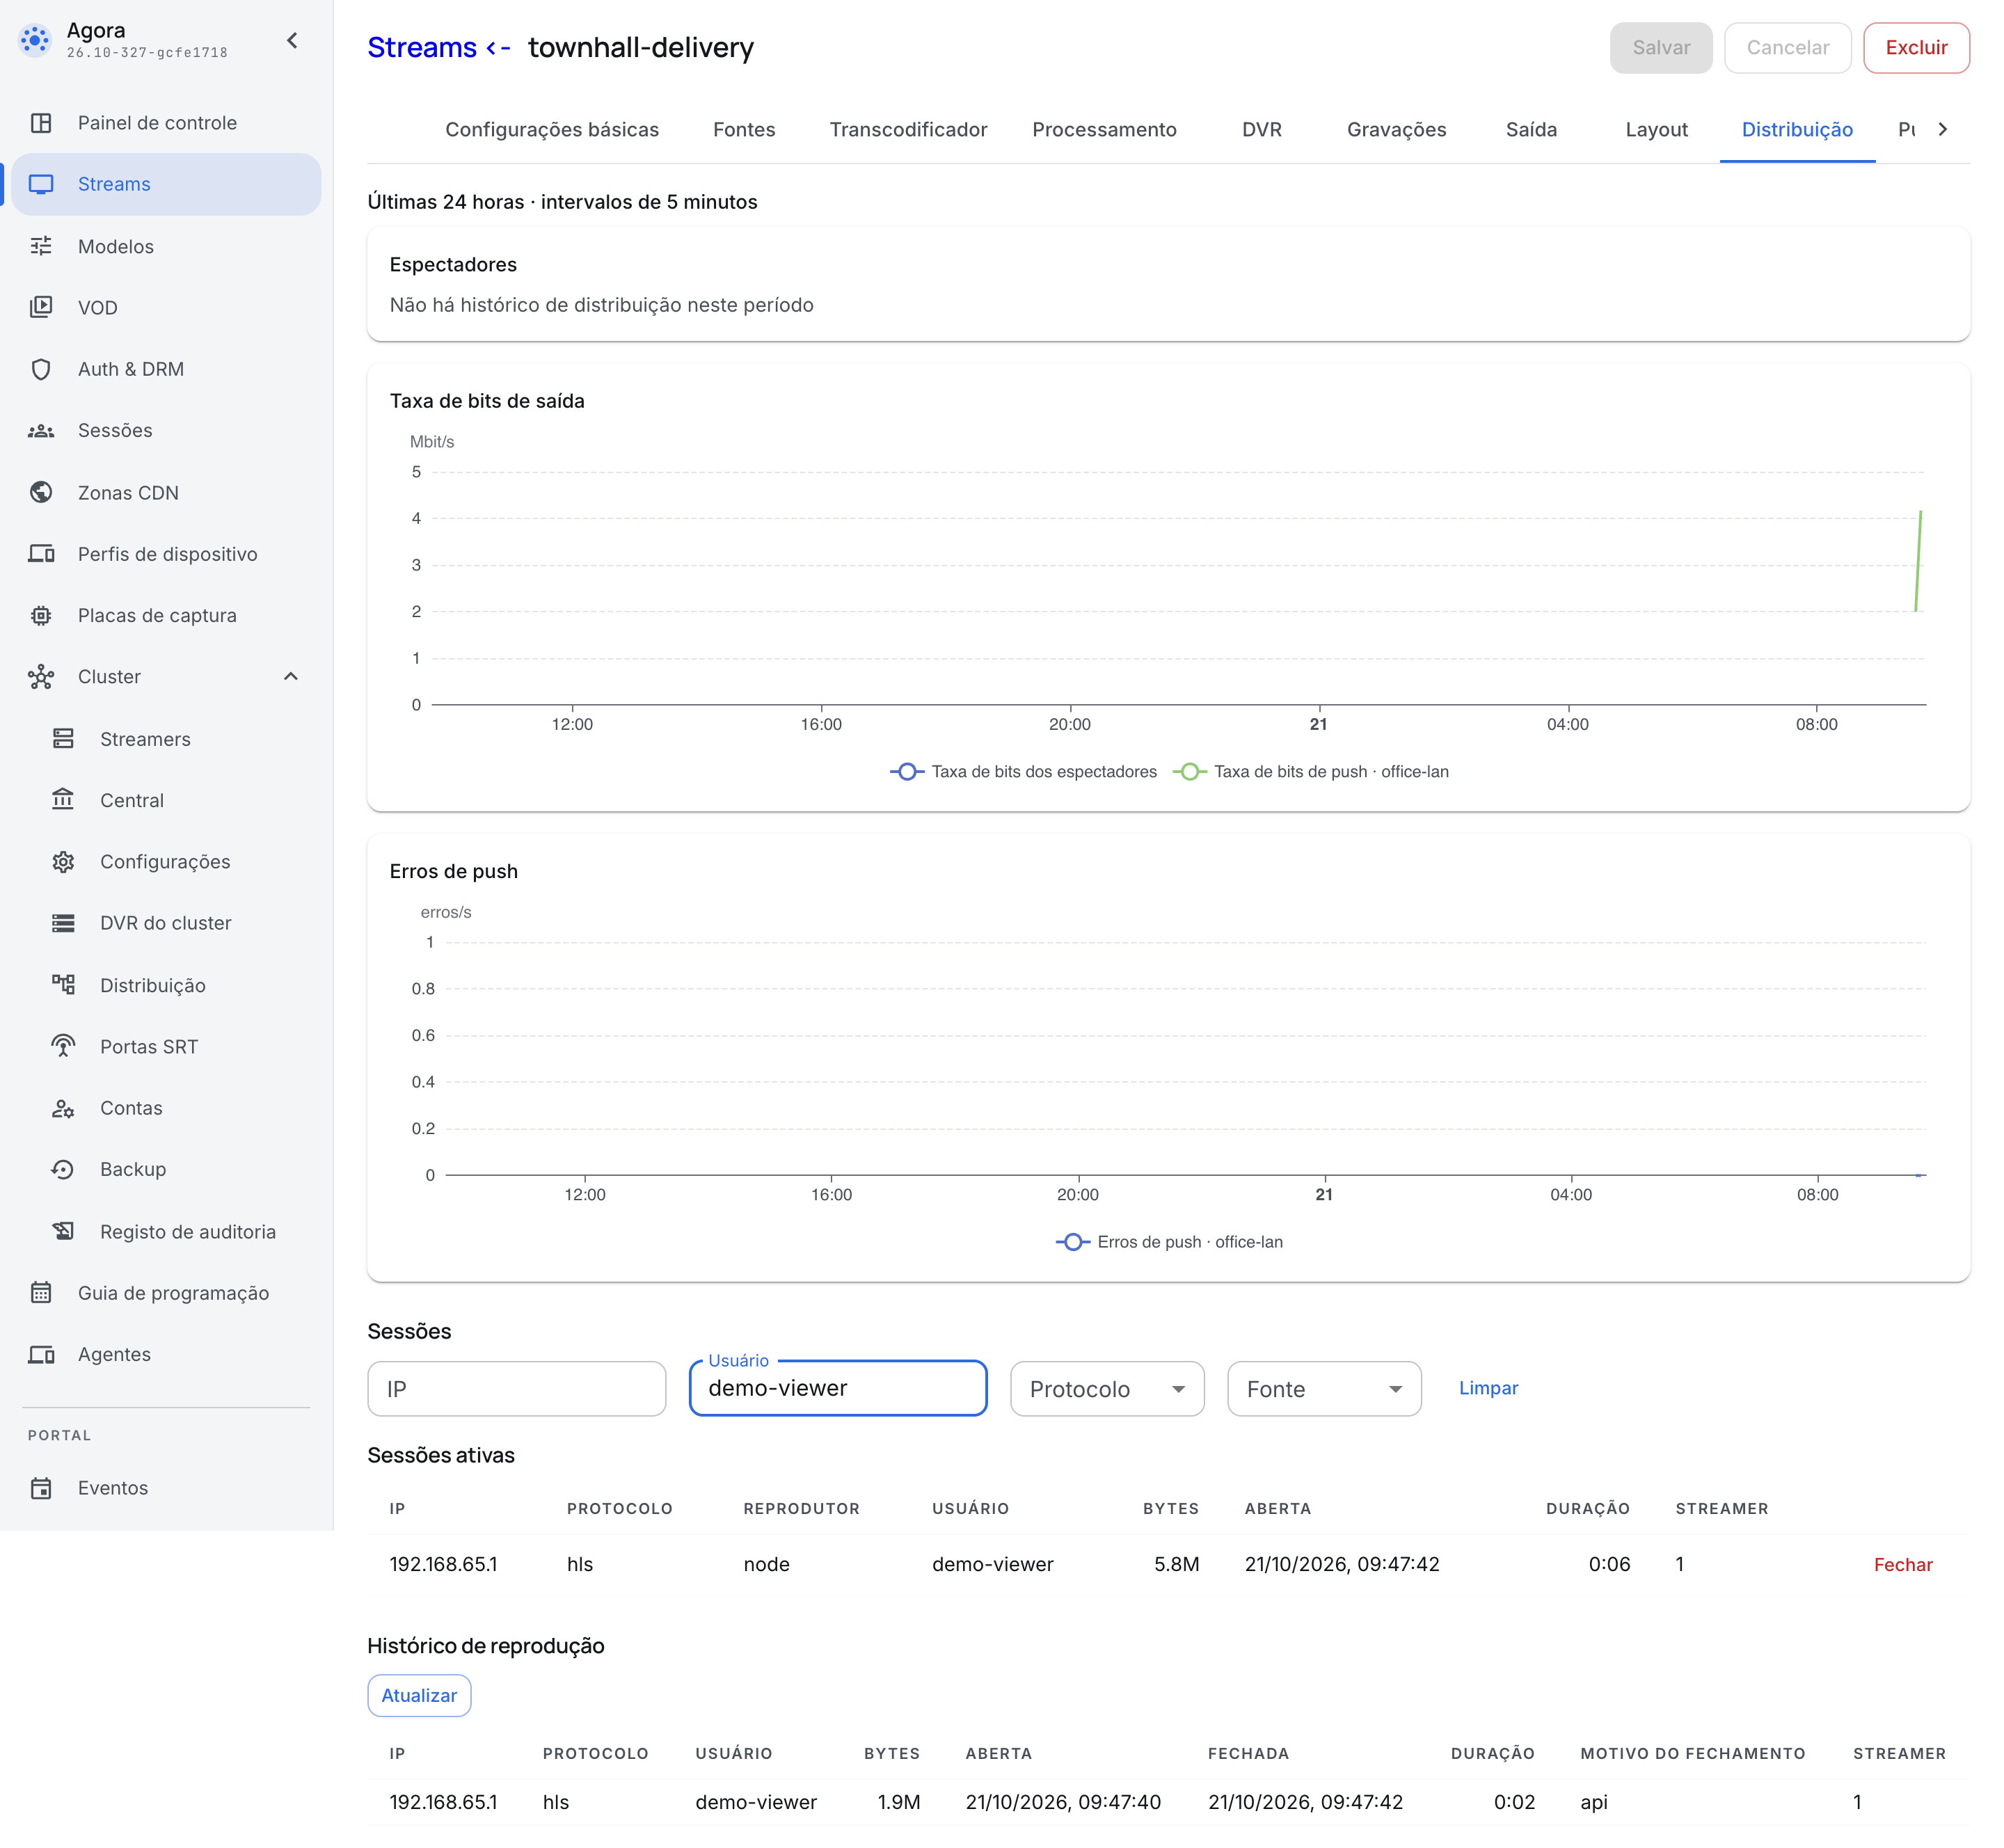The width and height of the screenshot is (2004, 1848).
Task: Open the Streamers server icon
Action: (x=63, y=739)
